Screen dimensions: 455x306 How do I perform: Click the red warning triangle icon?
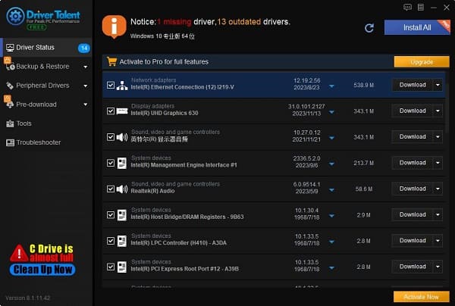19,253
